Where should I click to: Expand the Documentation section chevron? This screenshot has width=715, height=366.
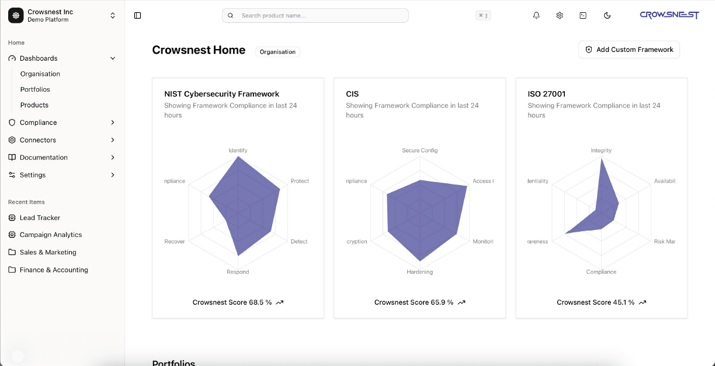(113, 158)
